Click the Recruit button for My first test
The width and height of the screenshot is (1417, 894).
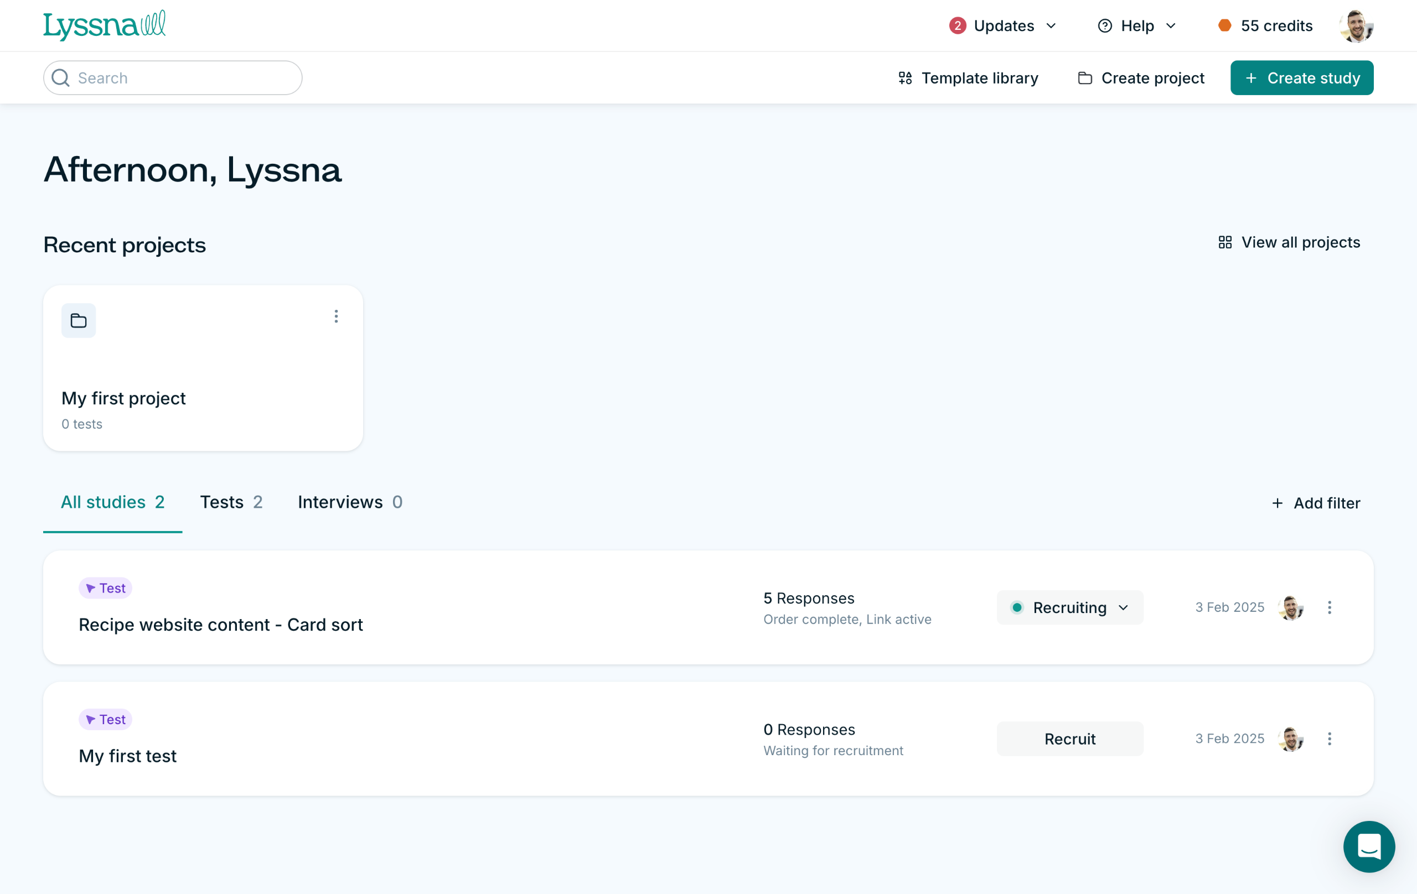pos(1069,739)
